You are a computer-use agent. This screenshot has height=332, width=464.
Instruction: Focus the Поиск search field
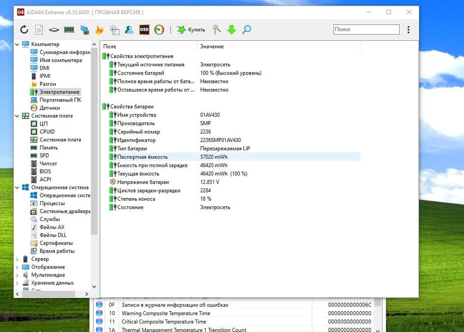click(366, 29)
